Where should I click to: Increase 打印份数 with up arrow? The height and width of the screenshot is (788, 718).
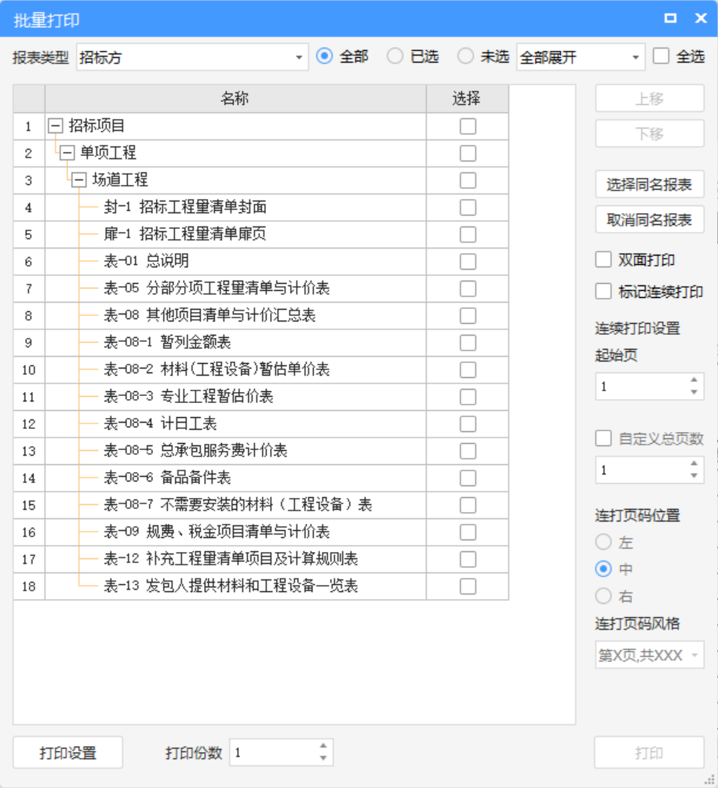[323, 747]
